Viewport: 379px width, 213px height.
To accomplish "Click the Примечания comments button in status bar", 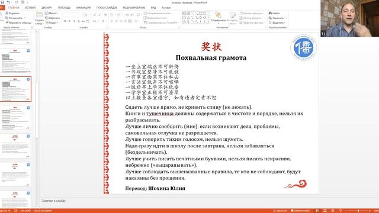I will [x=300, y=211].
